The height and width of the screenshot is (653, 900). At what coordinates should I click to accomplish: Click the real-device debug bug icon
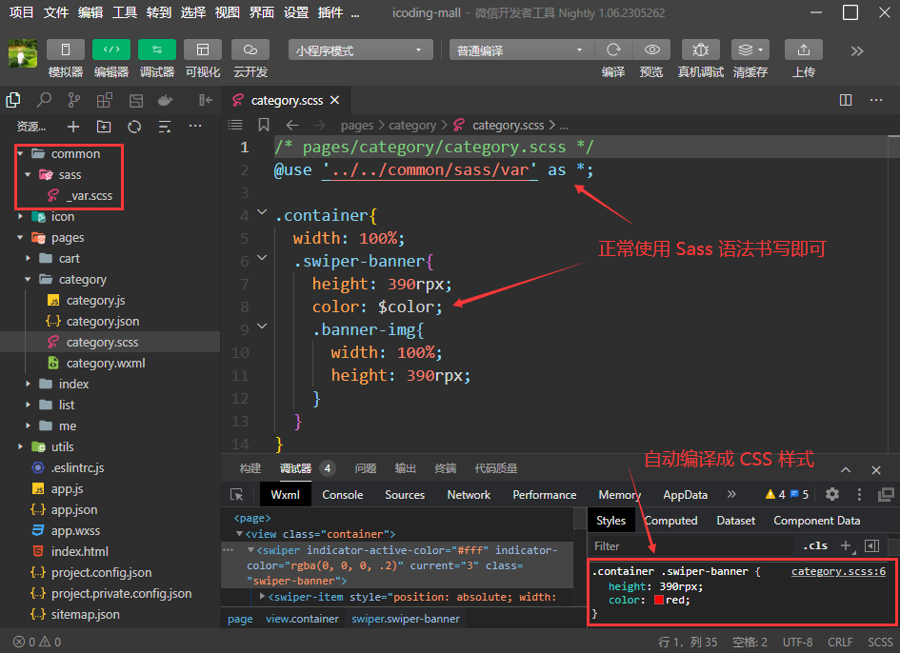(700, 50)
